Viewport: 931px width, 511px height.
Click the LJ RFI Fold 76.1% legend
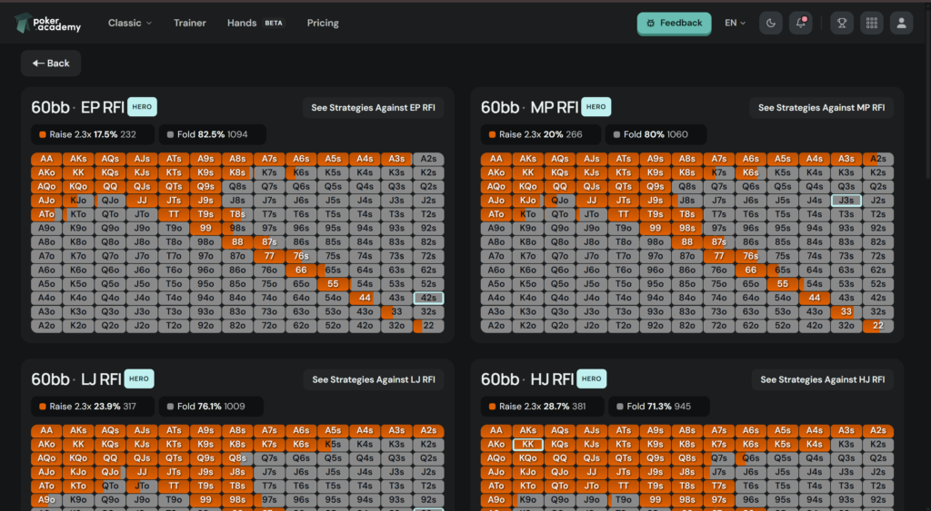point(211,407)
